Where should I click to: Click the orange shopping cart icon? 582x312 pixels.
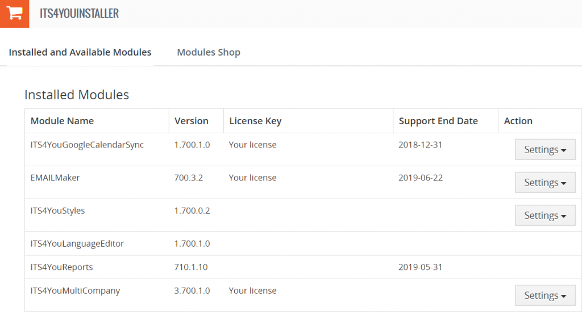14,14
